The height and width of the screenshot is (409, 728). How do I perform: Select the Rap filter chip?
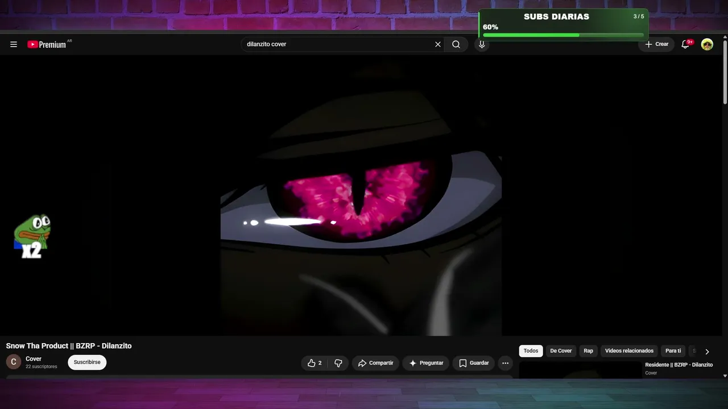(588, 351)
